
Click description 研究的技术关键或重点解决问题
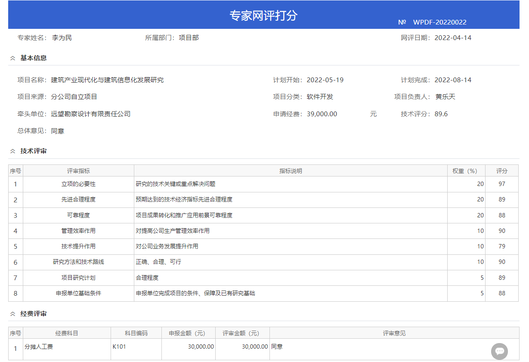176,184
